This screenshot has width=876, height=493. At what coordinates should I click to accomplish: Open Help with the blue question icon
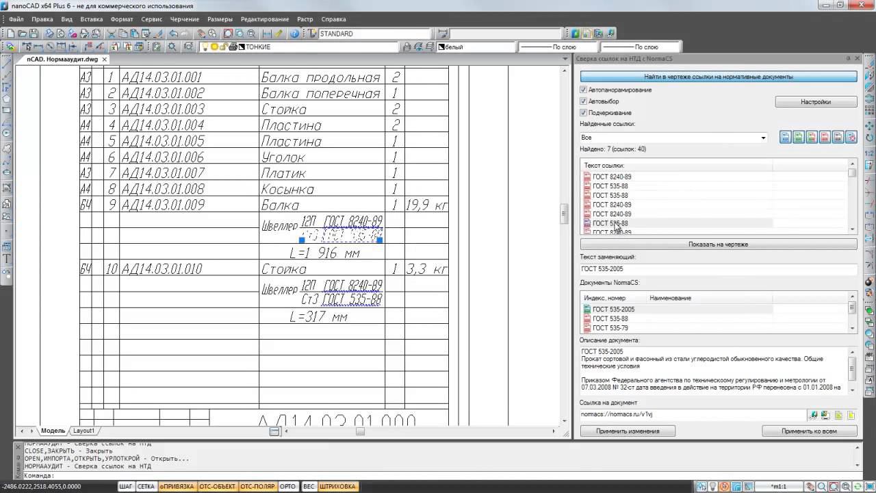(295, 34)
